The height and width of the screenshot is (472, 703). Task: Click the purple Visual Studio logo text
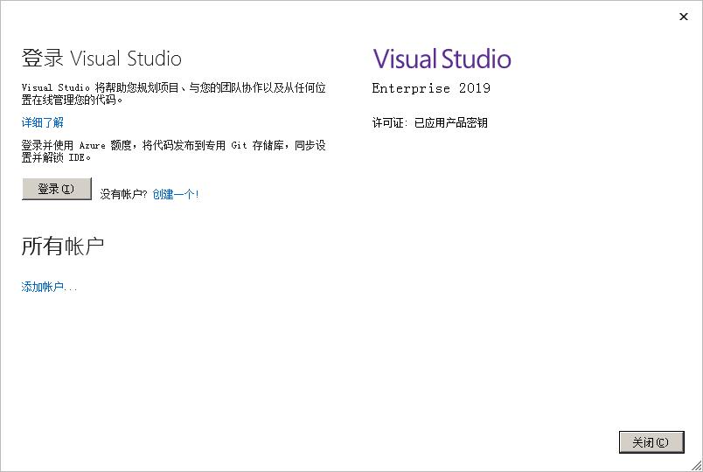coord(442,59)
